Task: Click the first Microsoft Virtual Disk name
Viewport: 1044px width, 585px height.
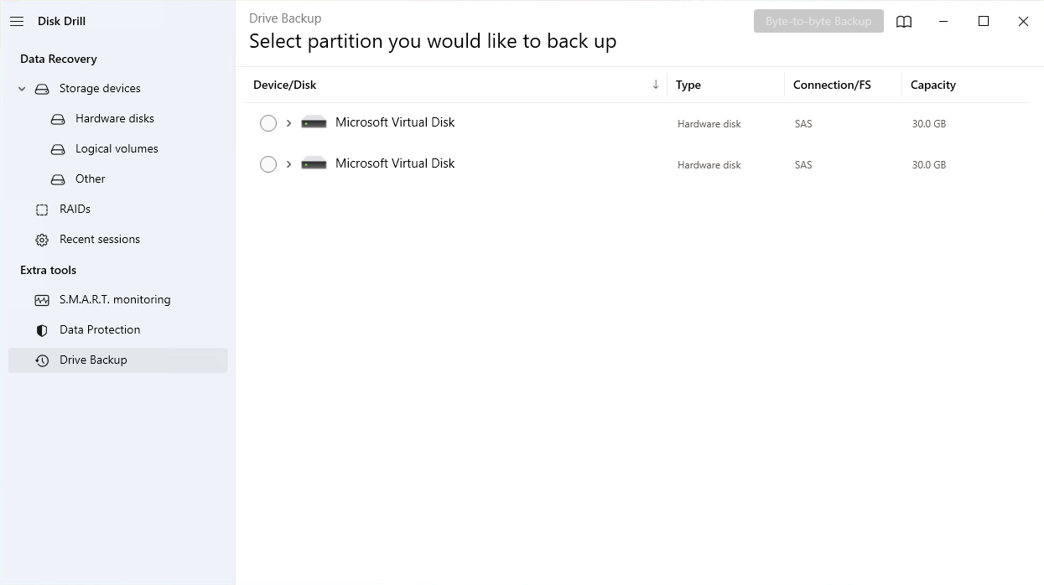Action: 395,122
